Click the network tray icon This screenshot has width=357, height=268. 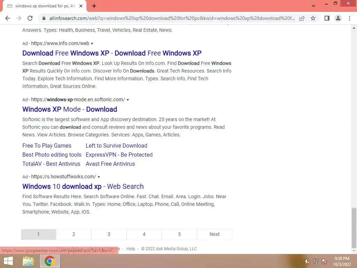point(316,261)
